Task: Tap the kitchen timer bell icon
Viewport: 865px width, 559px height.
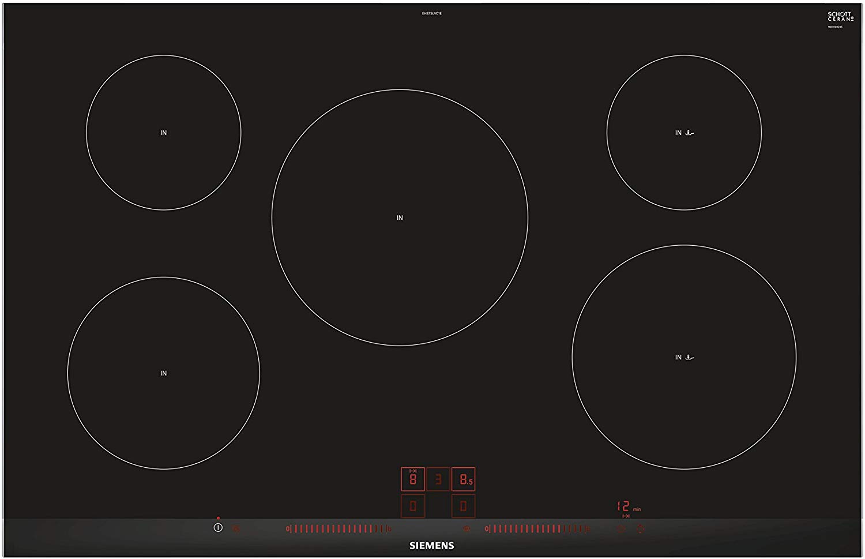Action: pos(640,528)
